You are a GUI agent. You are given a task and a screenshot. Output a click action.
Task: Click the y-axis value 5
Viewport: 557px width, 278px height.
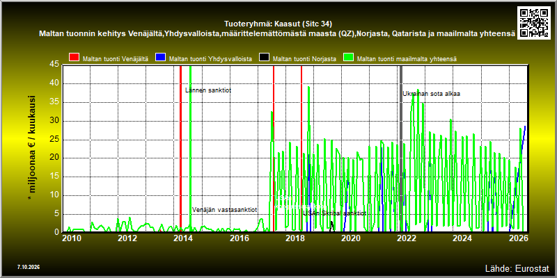pyautogui.click(x=57, y=214)
